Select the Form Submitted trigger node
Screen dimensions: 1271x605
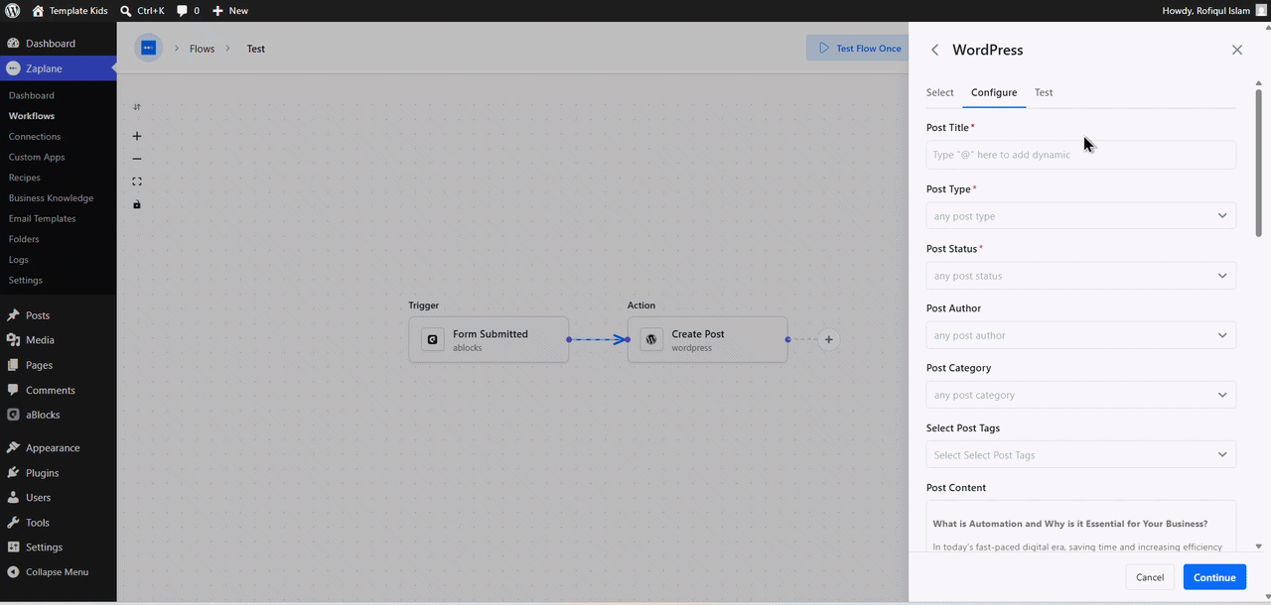tap(489, 339)
